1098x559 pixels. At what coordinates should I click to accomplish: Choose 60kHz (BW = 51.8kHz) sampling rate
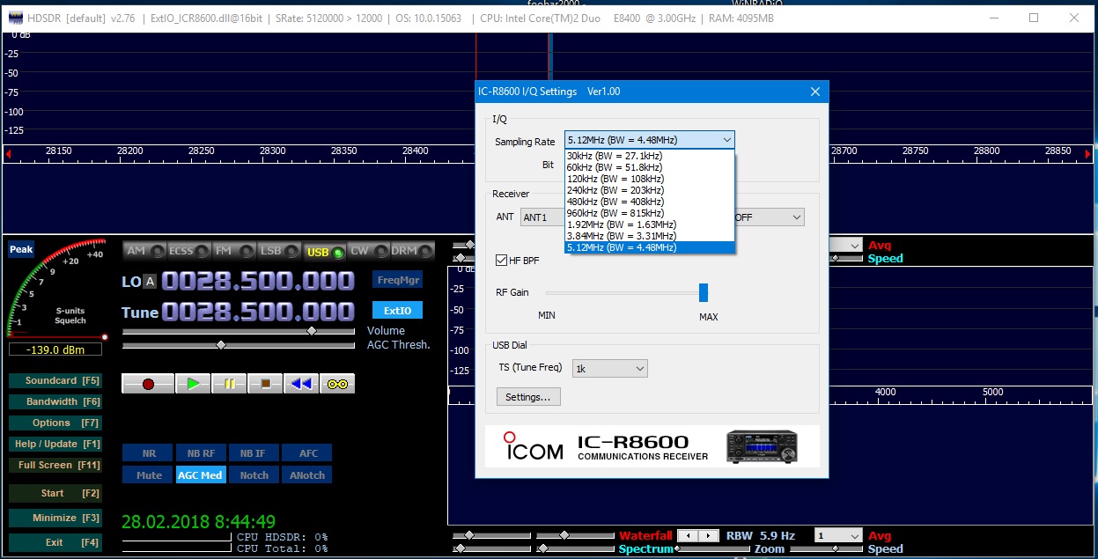tap(650, 167)
